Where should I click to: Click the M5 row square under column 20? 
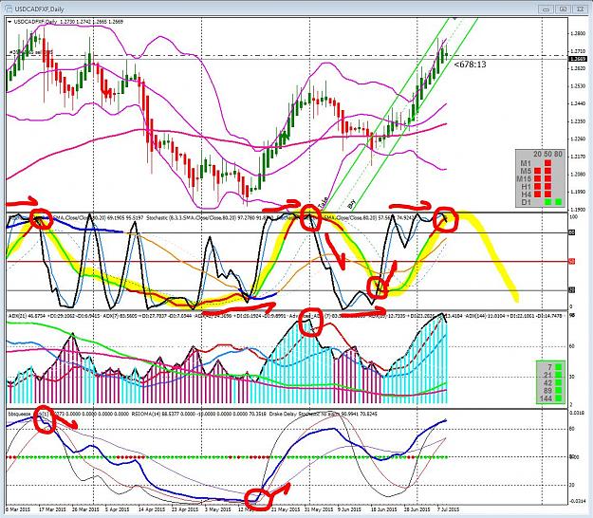(x=537, y=171)
